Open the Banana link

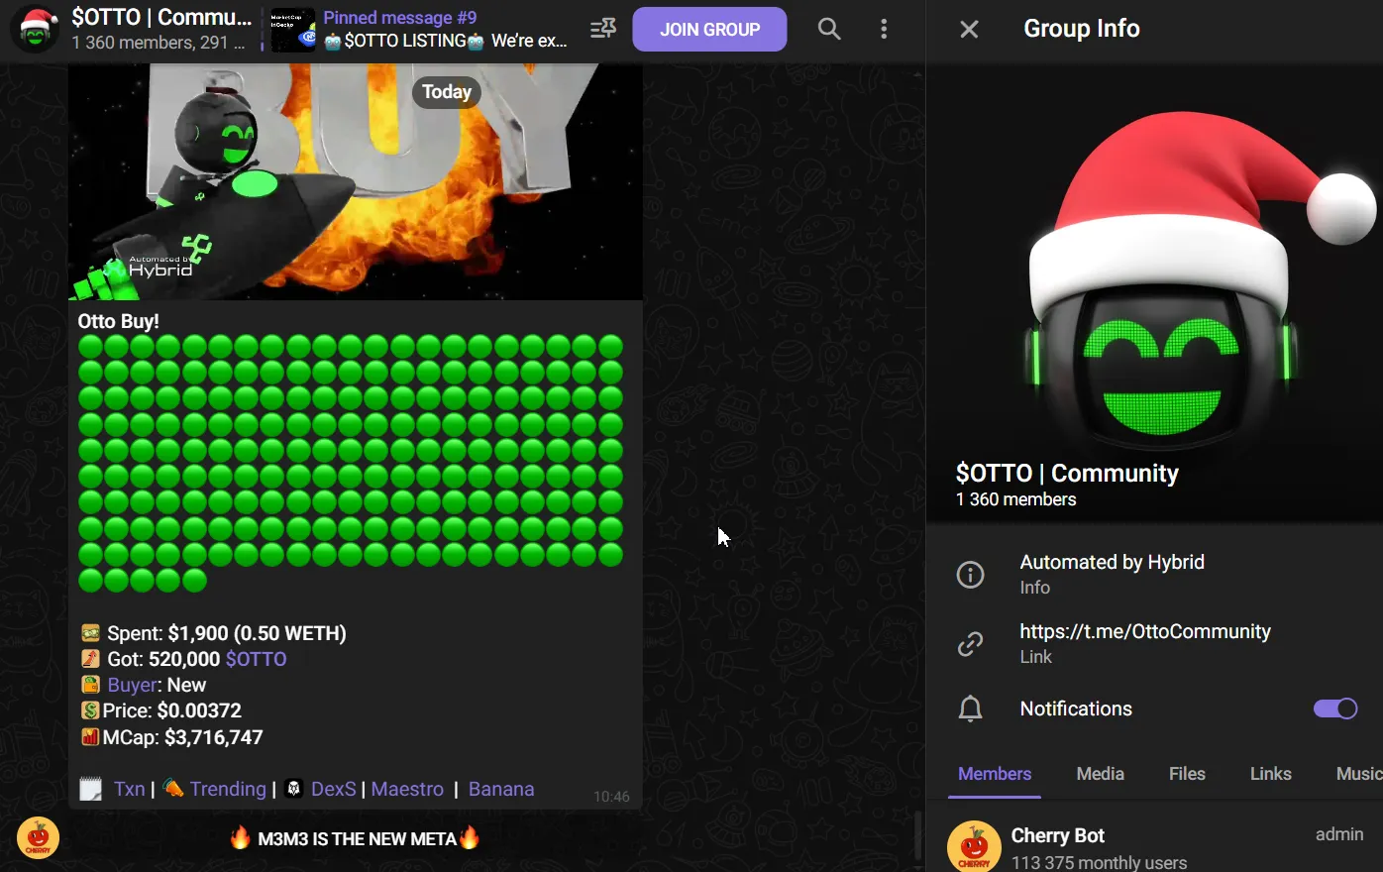[x=501, y=789]
